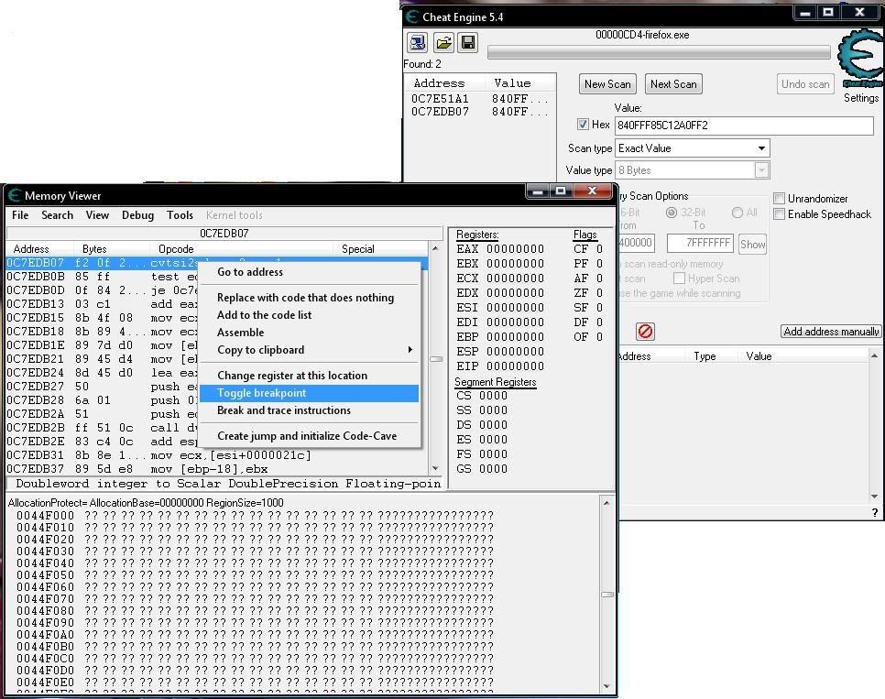885x699 pixels.
Task: Click the CF flag value
Action: click(599, 249)
